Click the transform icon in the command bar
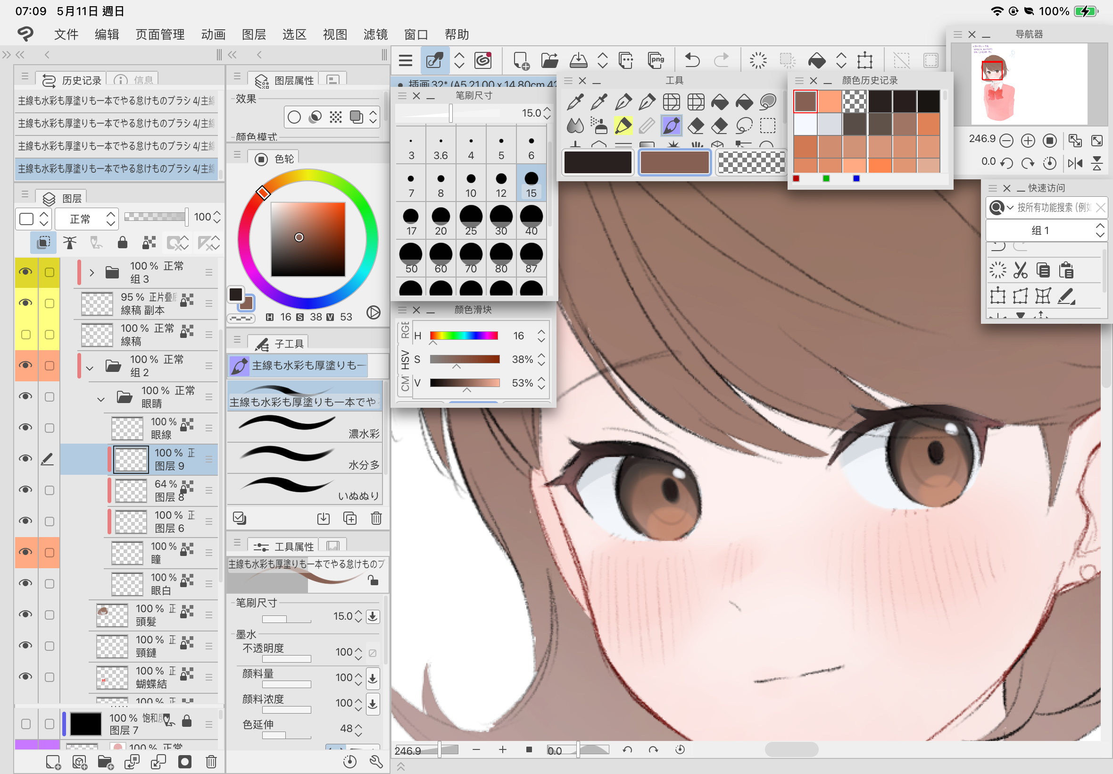1113x774 pixels. click(x=864, y=60)
